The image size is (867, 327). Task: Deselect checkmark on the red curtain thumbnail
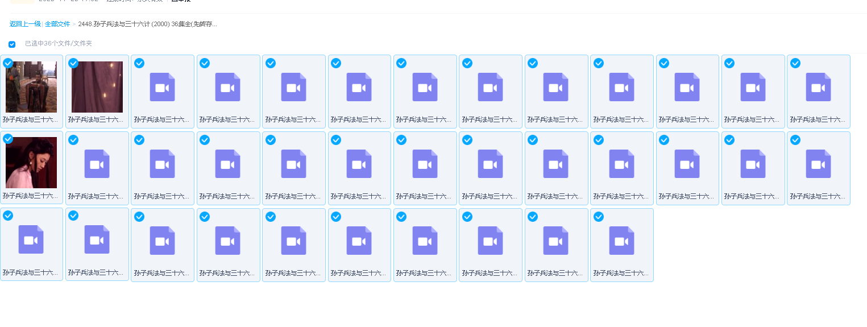point(73,63)
